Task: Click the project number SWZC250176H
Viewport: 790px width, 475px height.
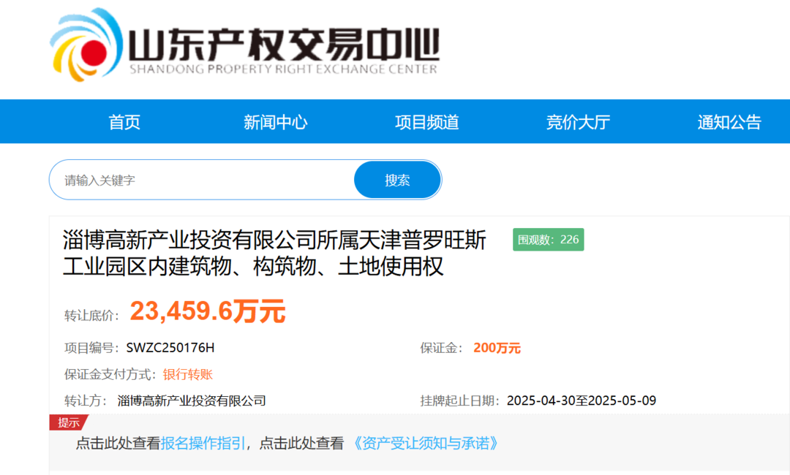Action: tap(170, 348)
